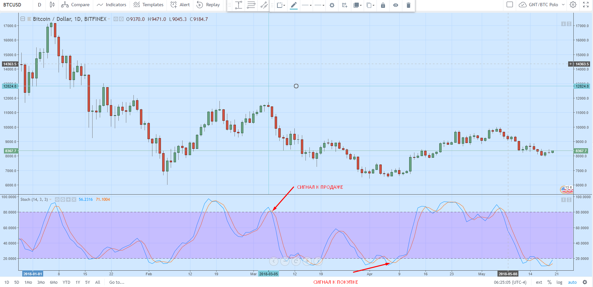The width and height of the screenshot is (593, 287).
Task: Collapse the Bitcoin / Dollar legend
Action: point(23,19)
